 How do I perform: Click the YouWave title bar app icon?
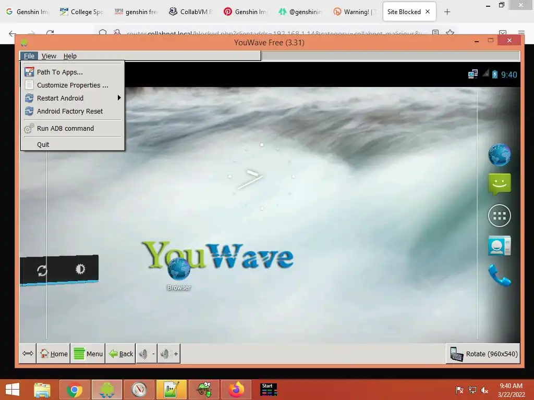(24, 43)
